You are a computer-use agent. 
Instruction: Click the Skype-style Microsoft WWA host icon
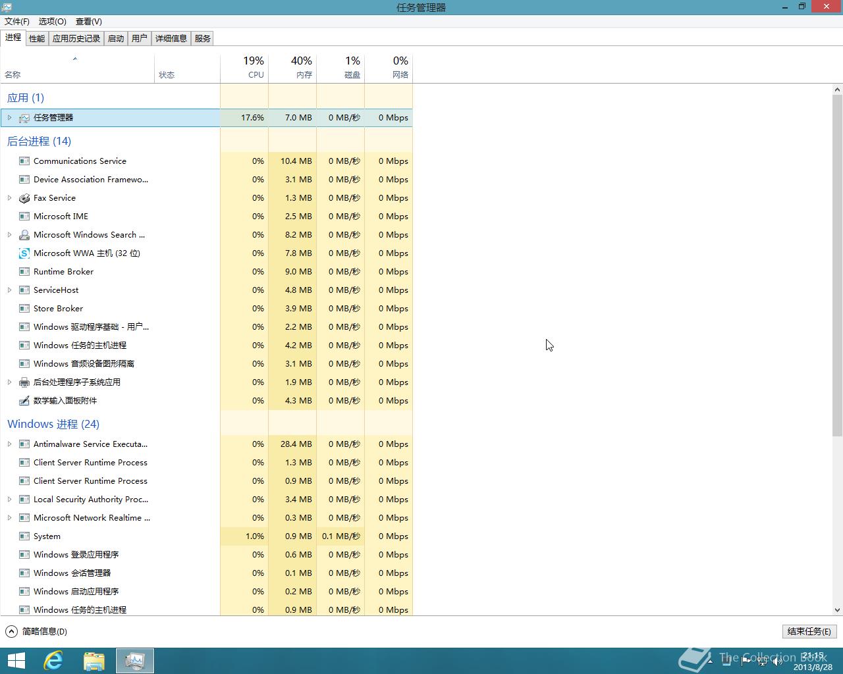(24, 253)
